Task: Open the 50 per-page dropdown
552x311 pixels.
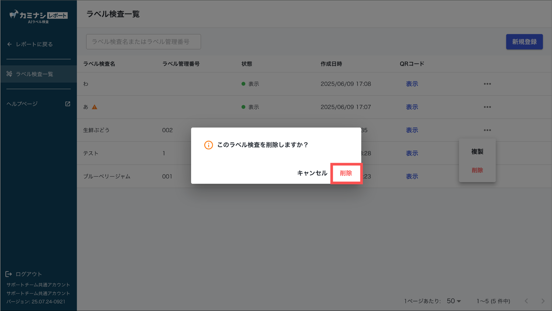Action: coord(454,301)
